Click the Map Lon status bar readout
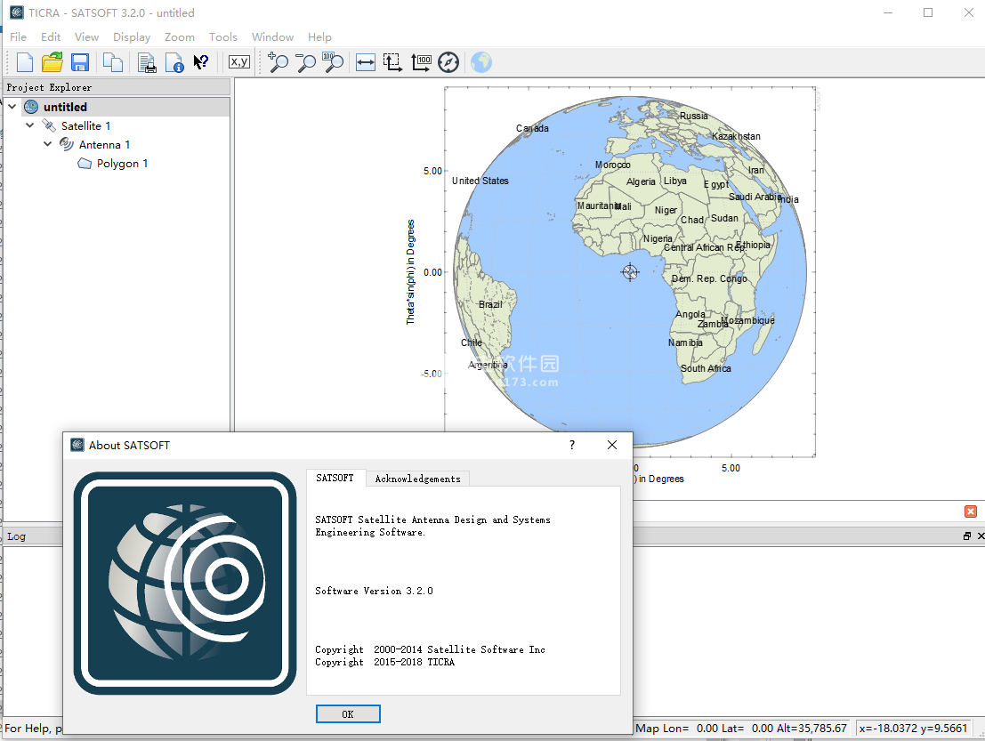The image size is (985, 741). click(740, 729)
